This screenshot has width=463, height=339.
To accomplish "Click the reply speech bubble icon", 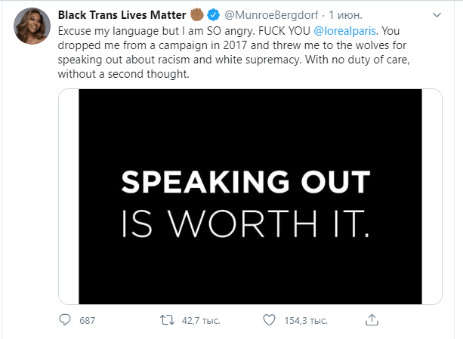I will 65,320.
